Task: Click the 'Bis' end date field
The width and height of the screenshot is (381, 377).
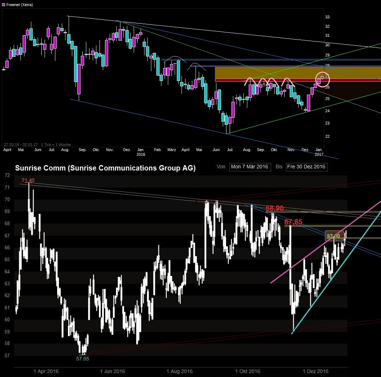Action: [306, 167]
